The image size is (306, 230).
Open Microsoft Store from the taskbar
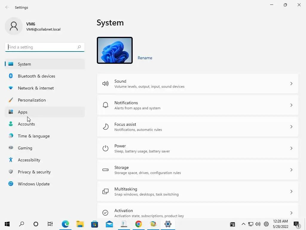(95, 224)
